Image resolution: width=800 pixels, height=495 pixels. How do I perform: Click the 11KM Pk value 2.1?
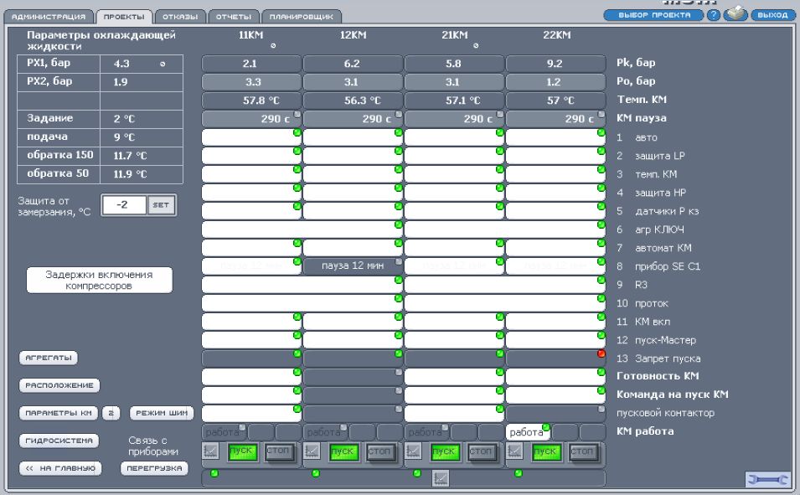pos(251,64)
